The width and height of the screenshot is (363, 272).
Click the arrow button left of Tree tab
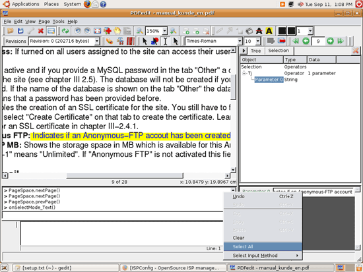click(x=244, y=51)
